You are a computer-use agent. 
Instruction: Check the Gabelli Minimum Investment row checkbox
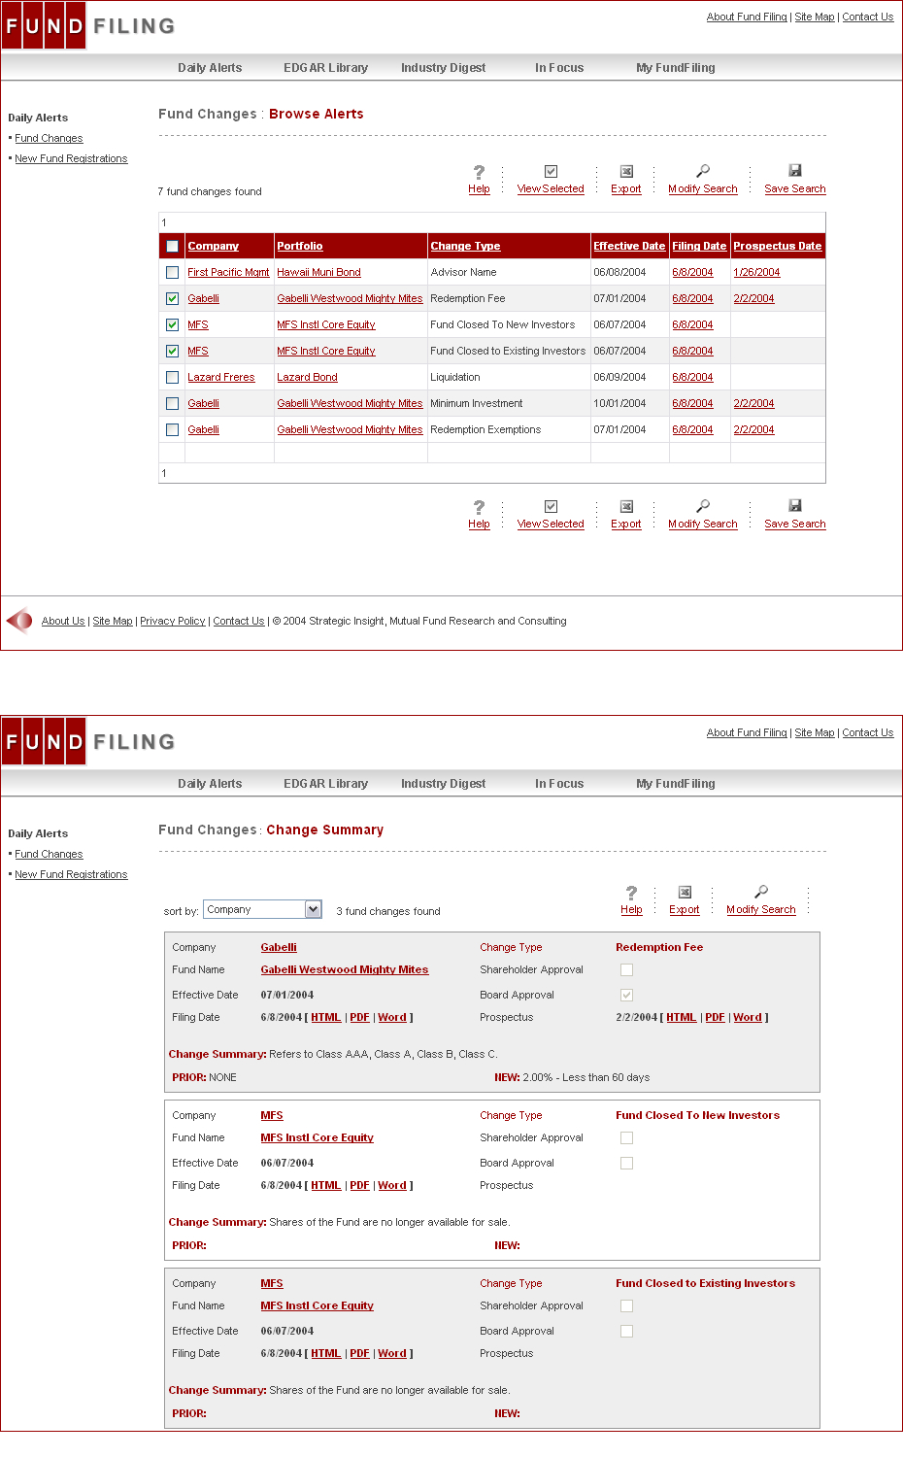pyautogui.click(x=172, y=404)
